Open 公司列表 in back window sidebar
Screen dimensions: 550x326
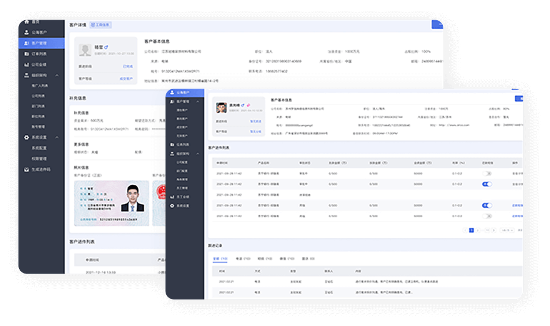(x=38, y=96)
